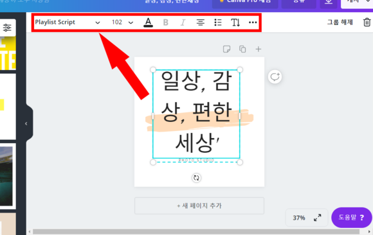Open the text color picker
The height and width of the screenshot is (235, 373).
(x=148, y=22)
